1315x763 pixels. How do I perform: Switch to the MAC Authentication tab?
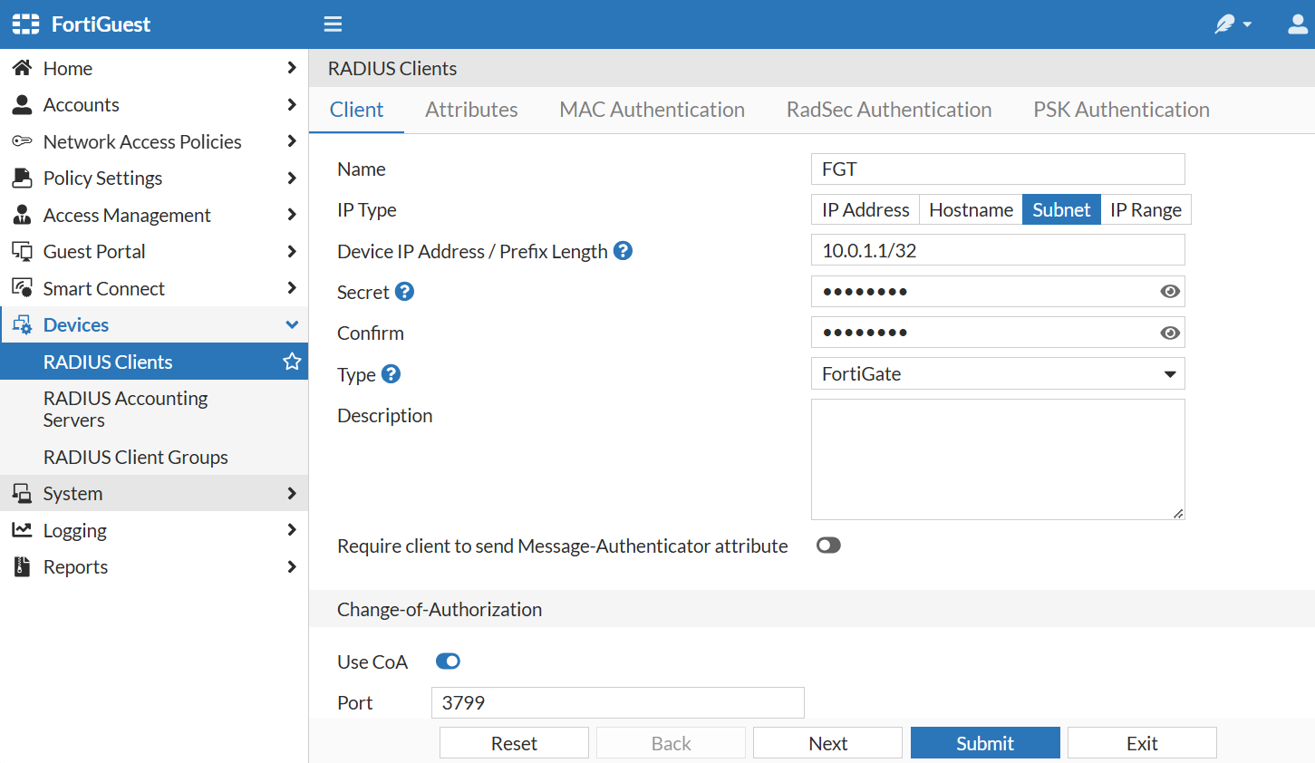652,109
